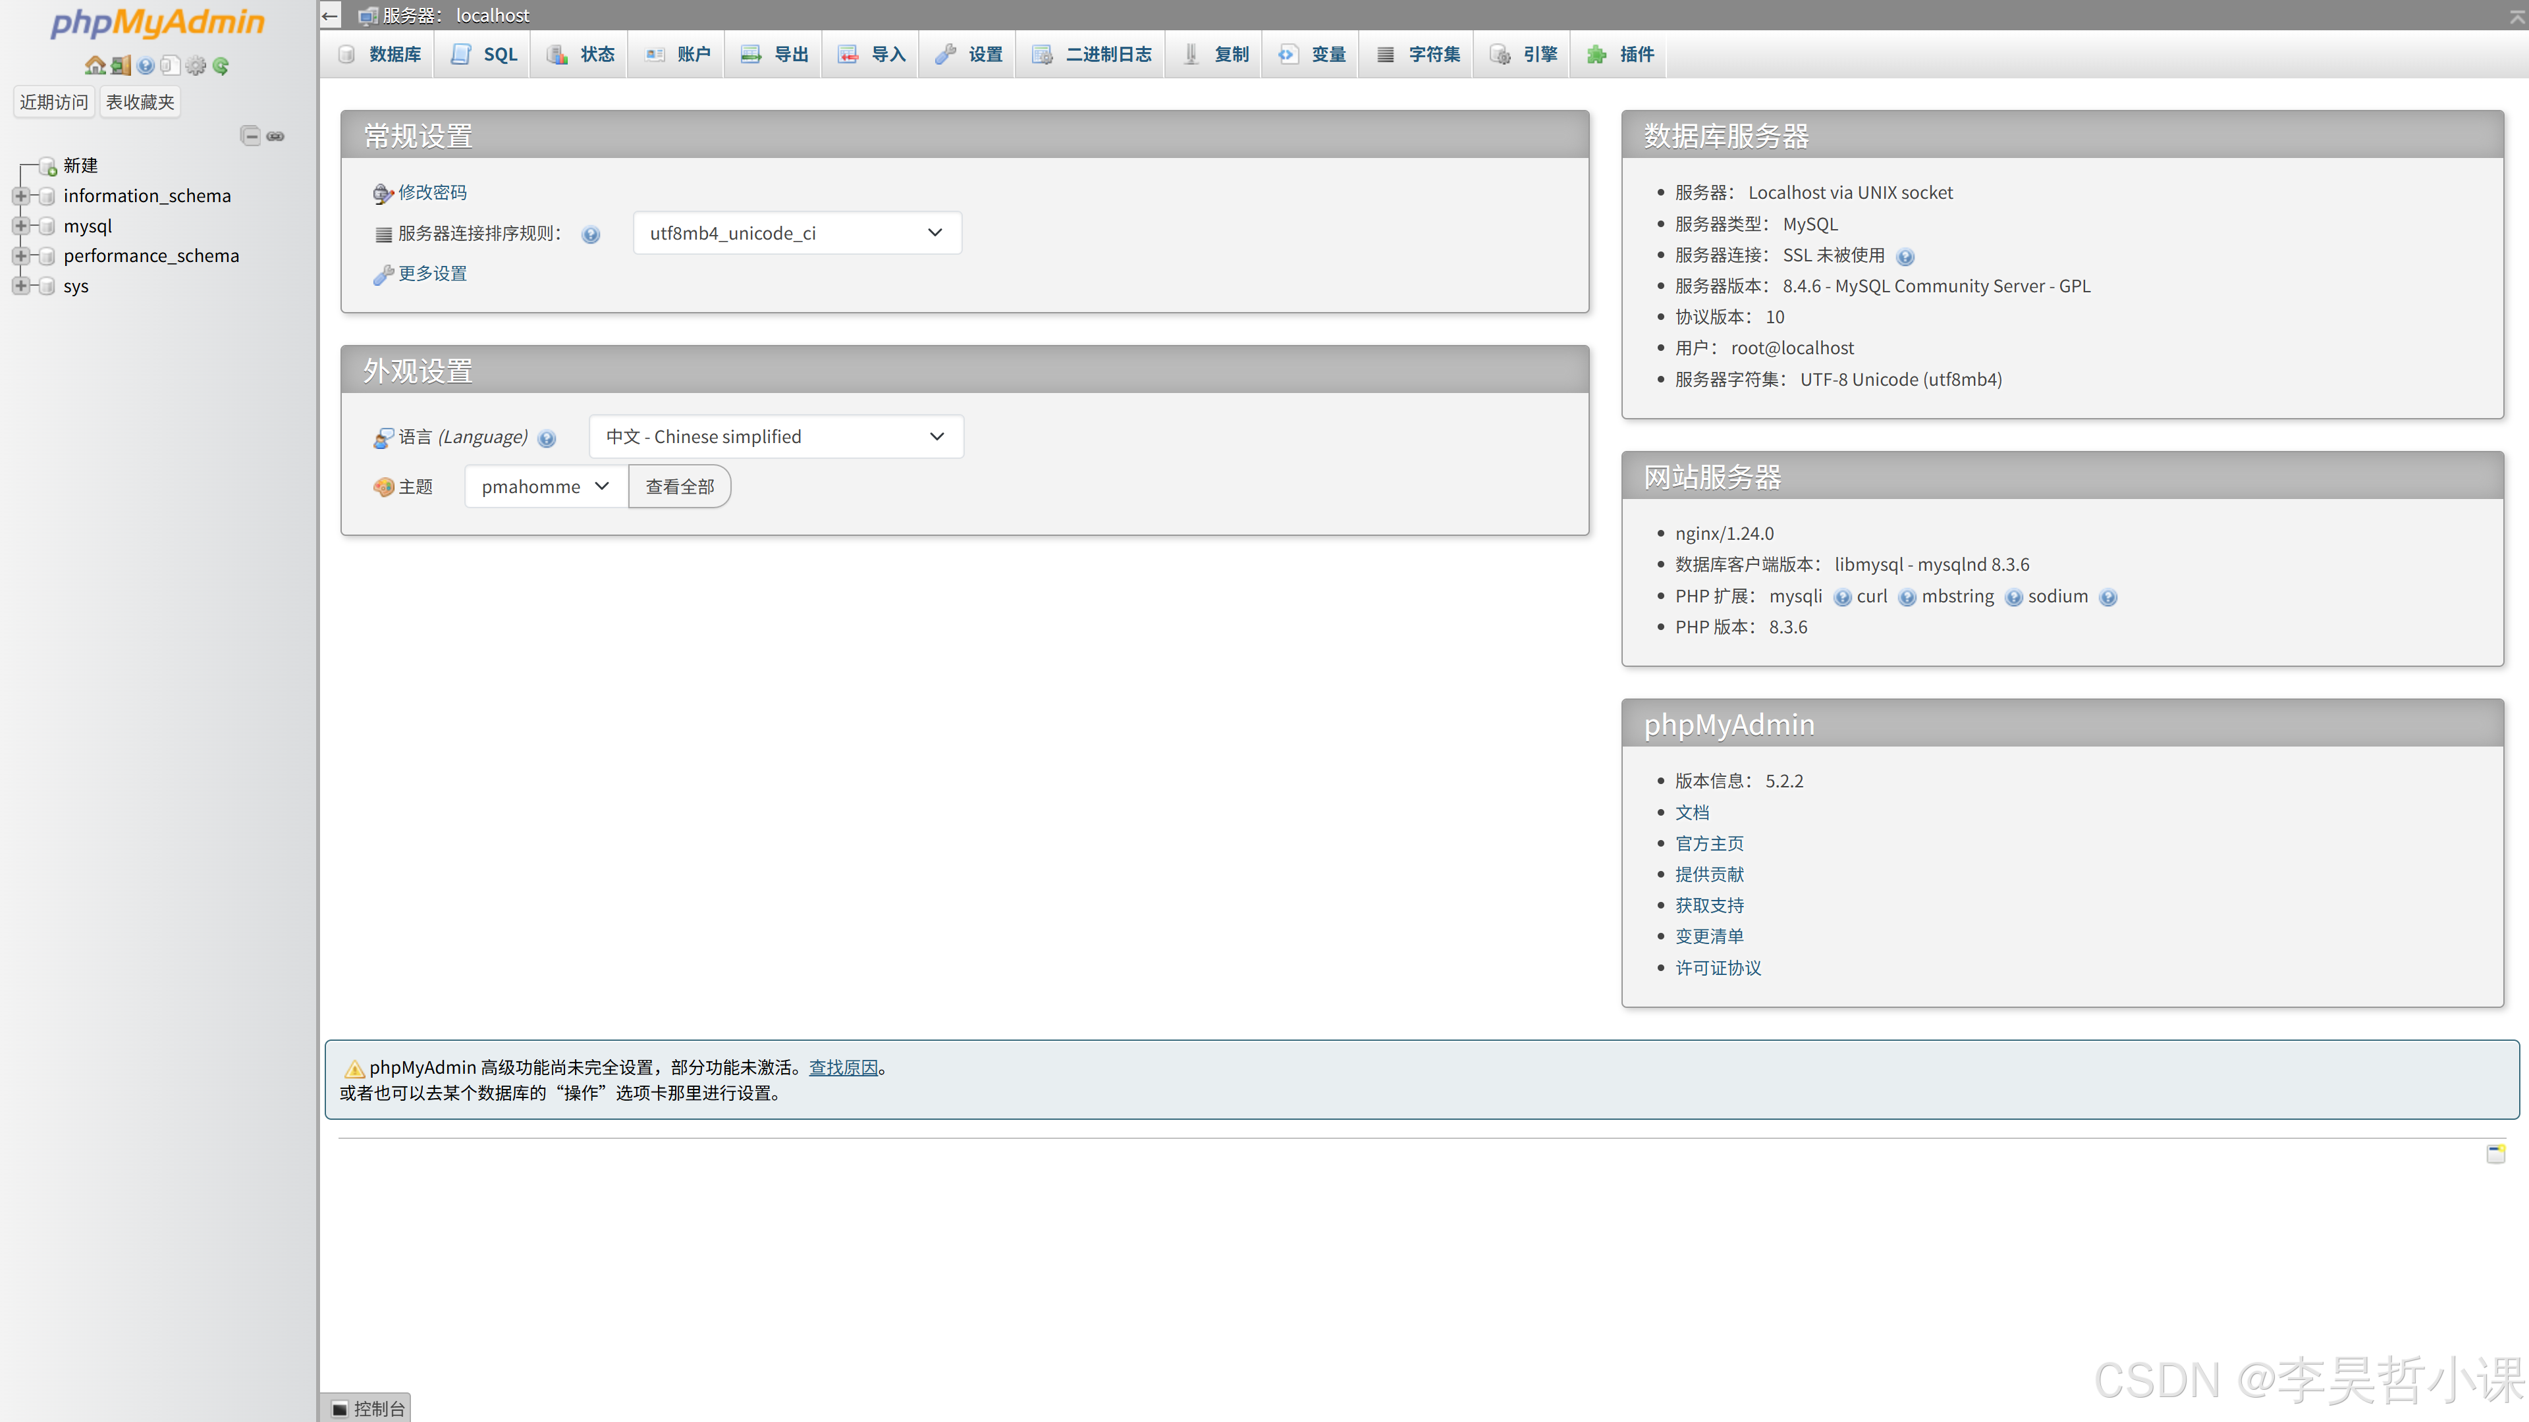Viewport: 2529px width, 1422px height.
Task: Open the pmahomme theme dropdown
Action: pyautogui.click(x=546, y=487)
